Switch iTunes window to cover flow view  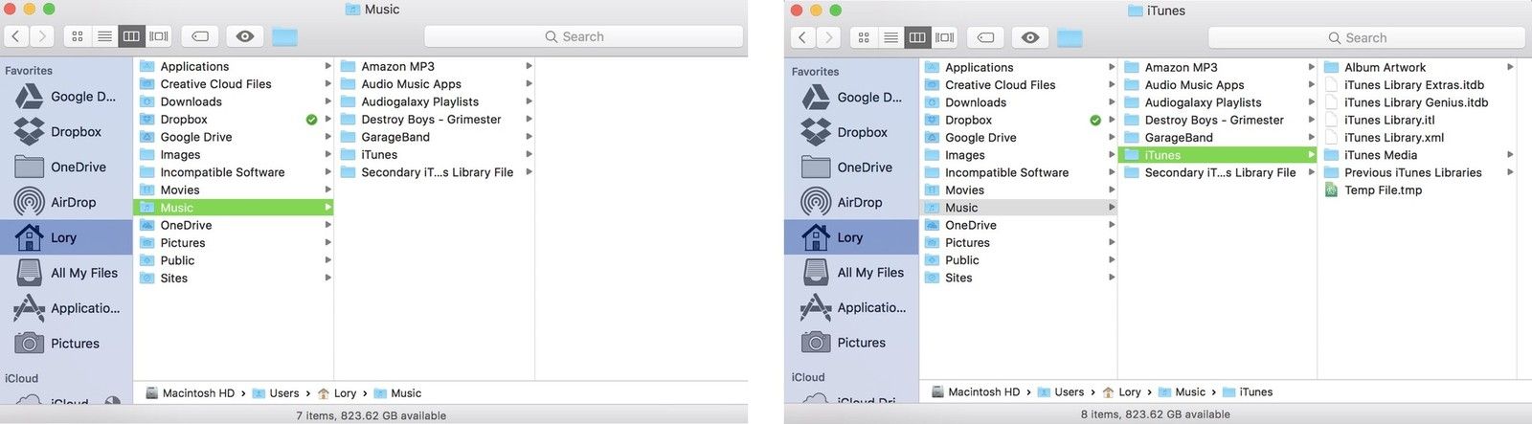tap(944, 37)
